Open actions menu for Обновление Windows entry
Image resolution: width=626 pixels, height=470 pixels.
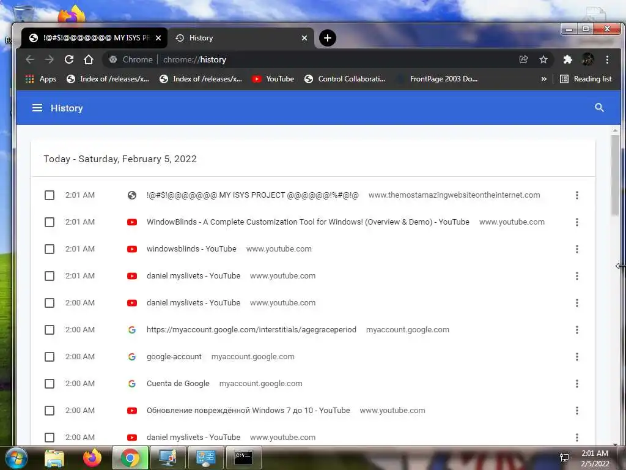[577, 411]
